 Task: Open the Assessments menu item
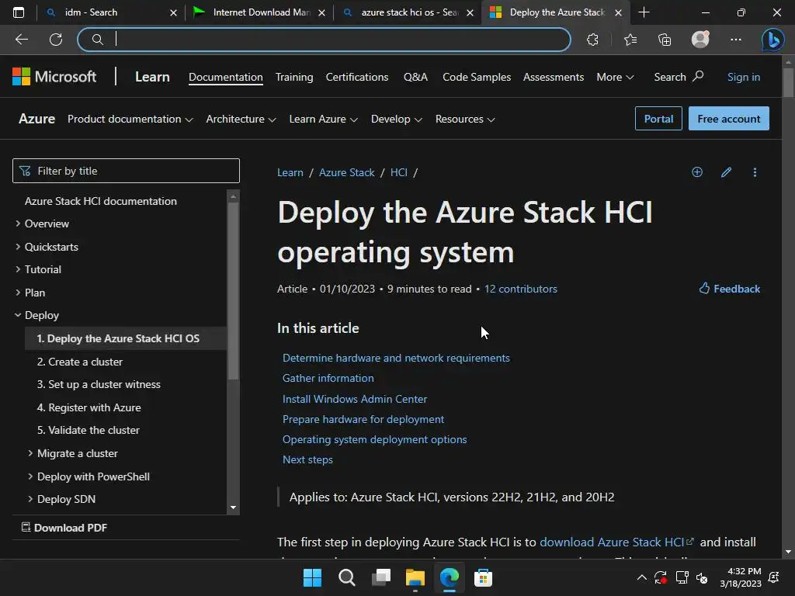coord(554,77)
